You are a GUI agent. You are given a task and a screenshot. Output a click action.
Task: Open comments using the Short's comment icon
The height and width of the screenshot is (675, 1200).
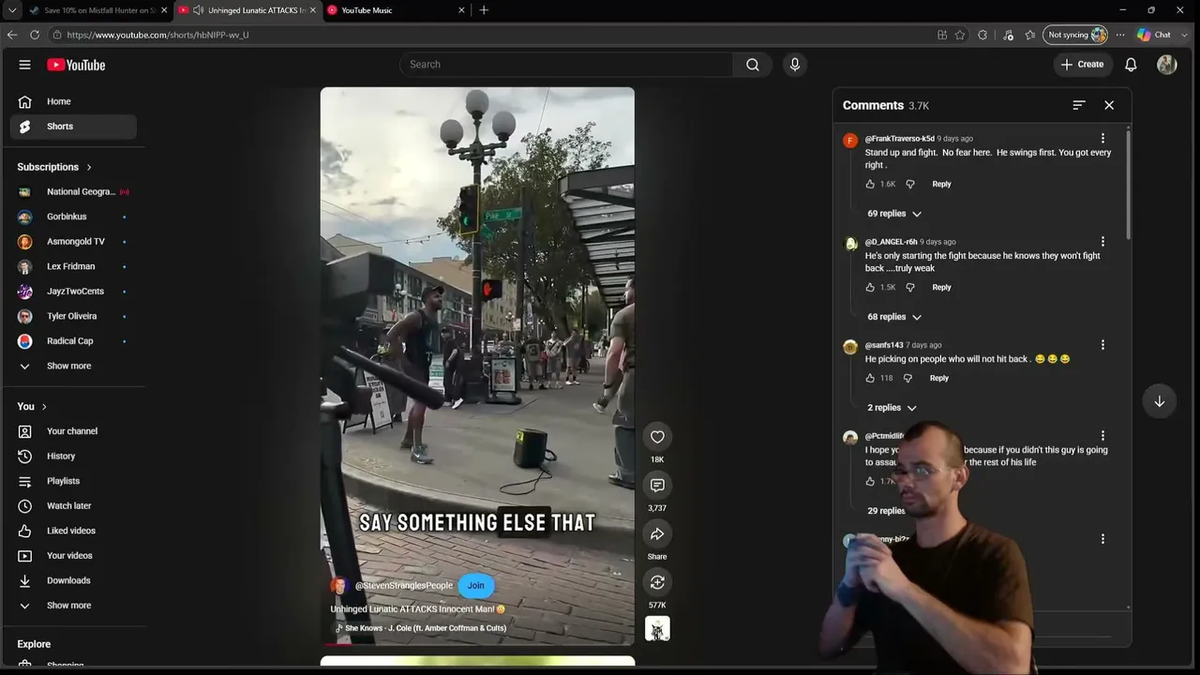[x=657, y=486]
